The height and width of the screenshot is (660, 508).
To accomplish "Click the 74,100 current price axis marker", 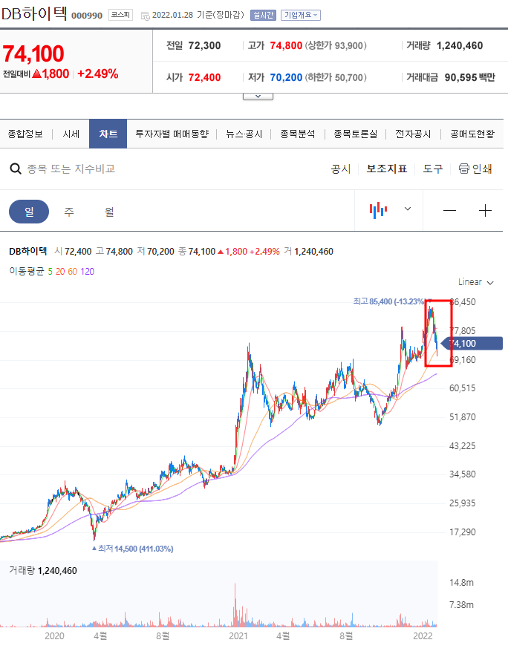I will [x=472, y=344].
